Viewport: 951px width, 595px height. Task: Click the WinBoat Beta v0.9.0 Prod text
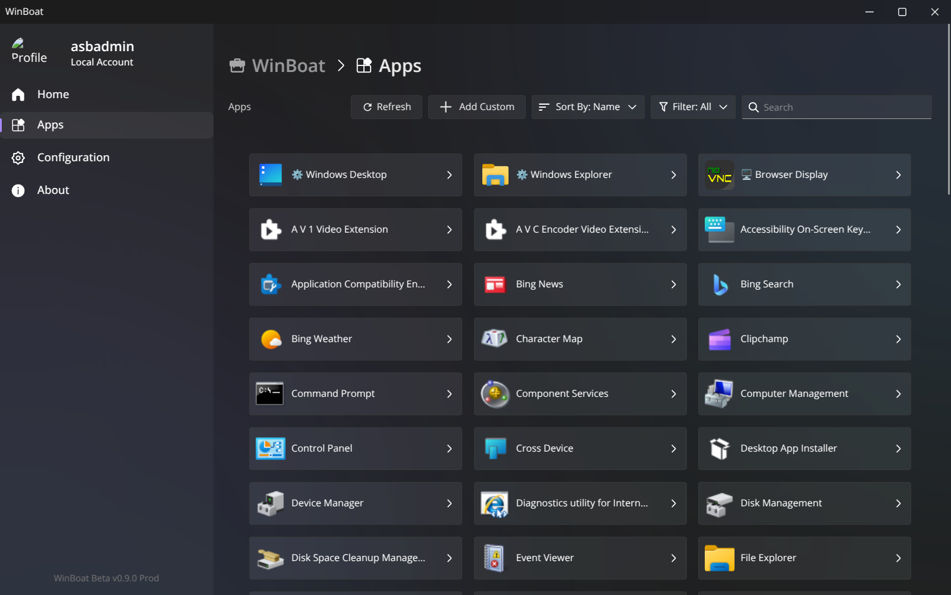tap(106, 578)
